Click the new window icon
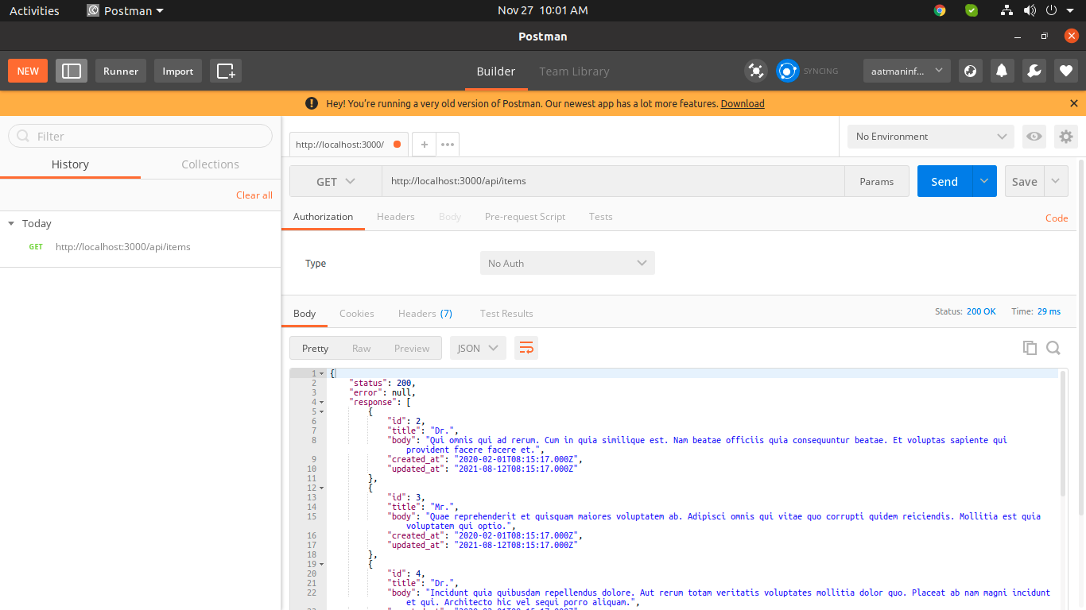 pos(226,71)
